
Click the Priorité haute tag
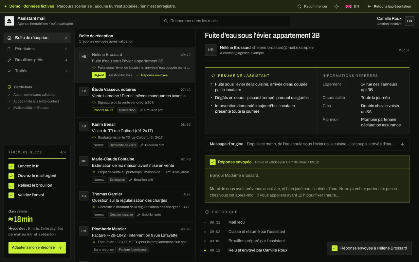103,110
